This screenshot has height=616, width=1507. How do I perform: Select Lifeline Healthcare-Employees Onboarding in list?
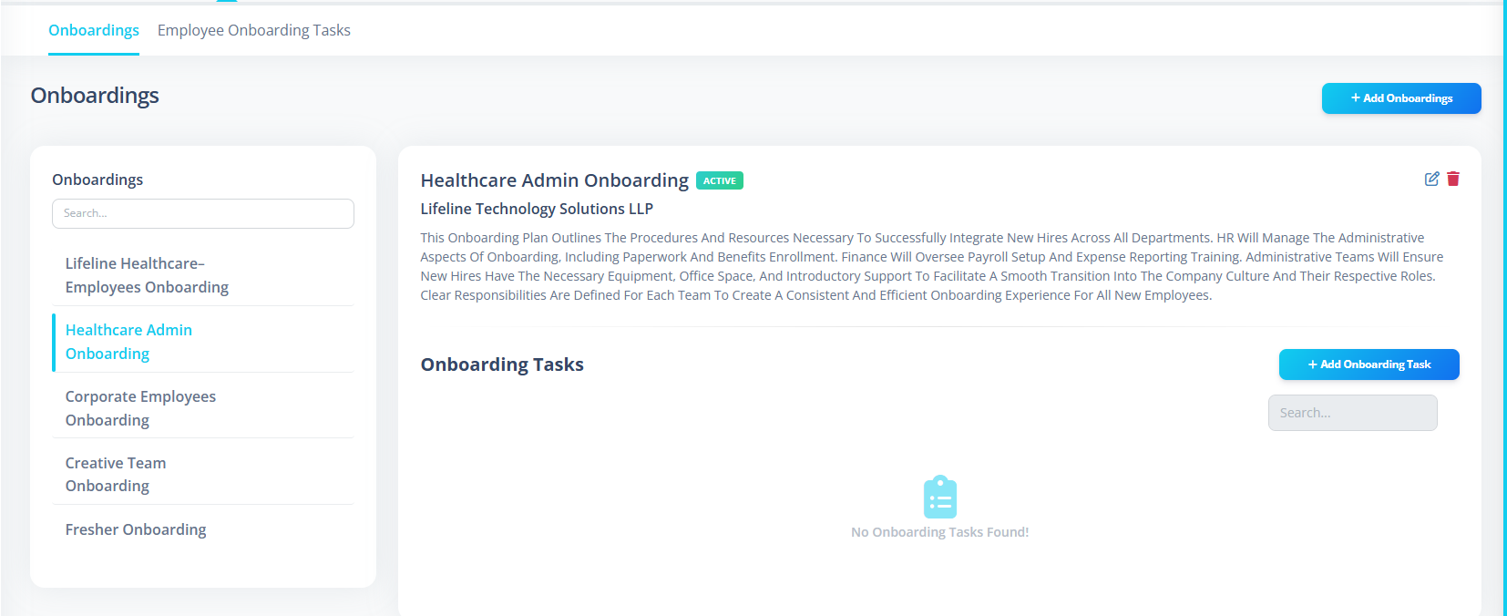[203, 275]
